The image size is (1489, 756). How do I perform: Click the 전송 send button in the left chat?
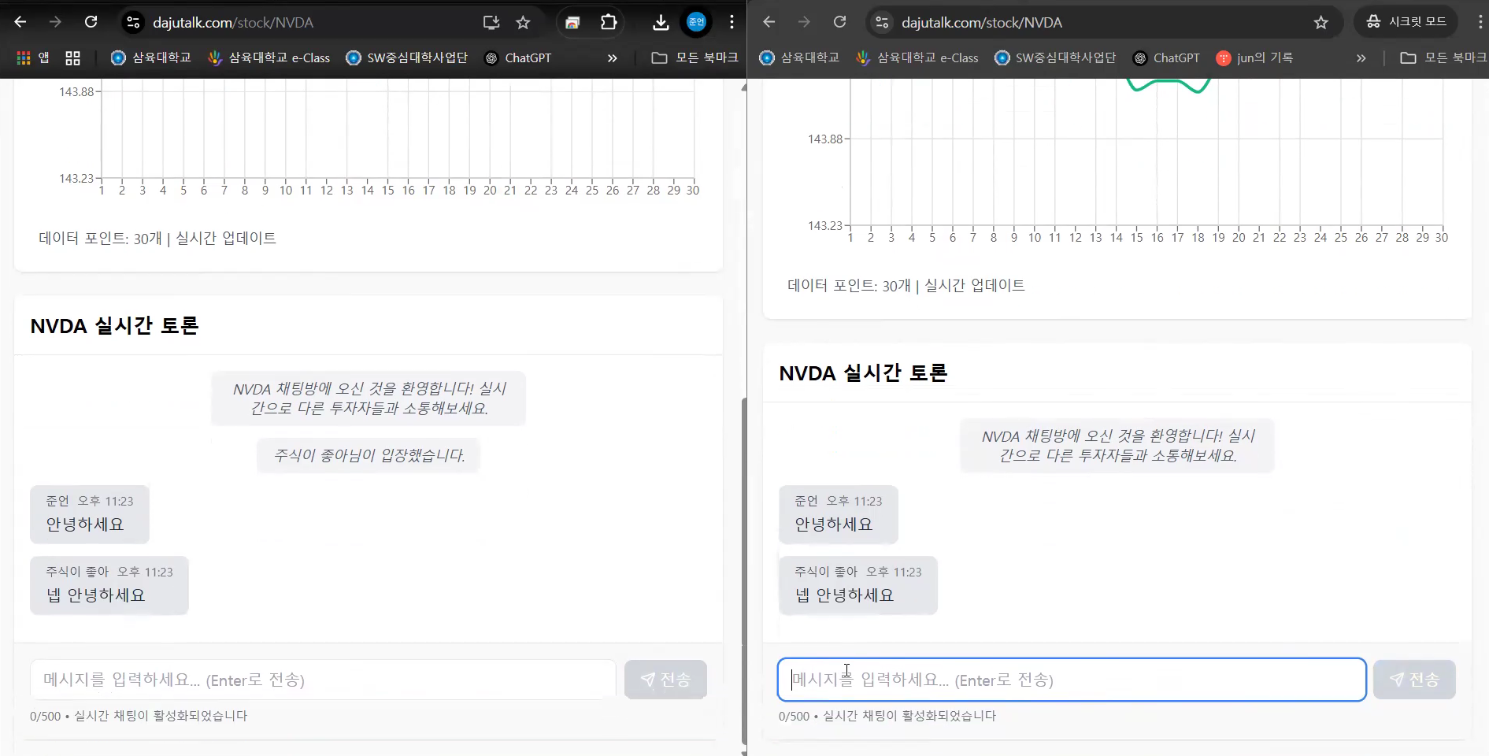(665, 680)
